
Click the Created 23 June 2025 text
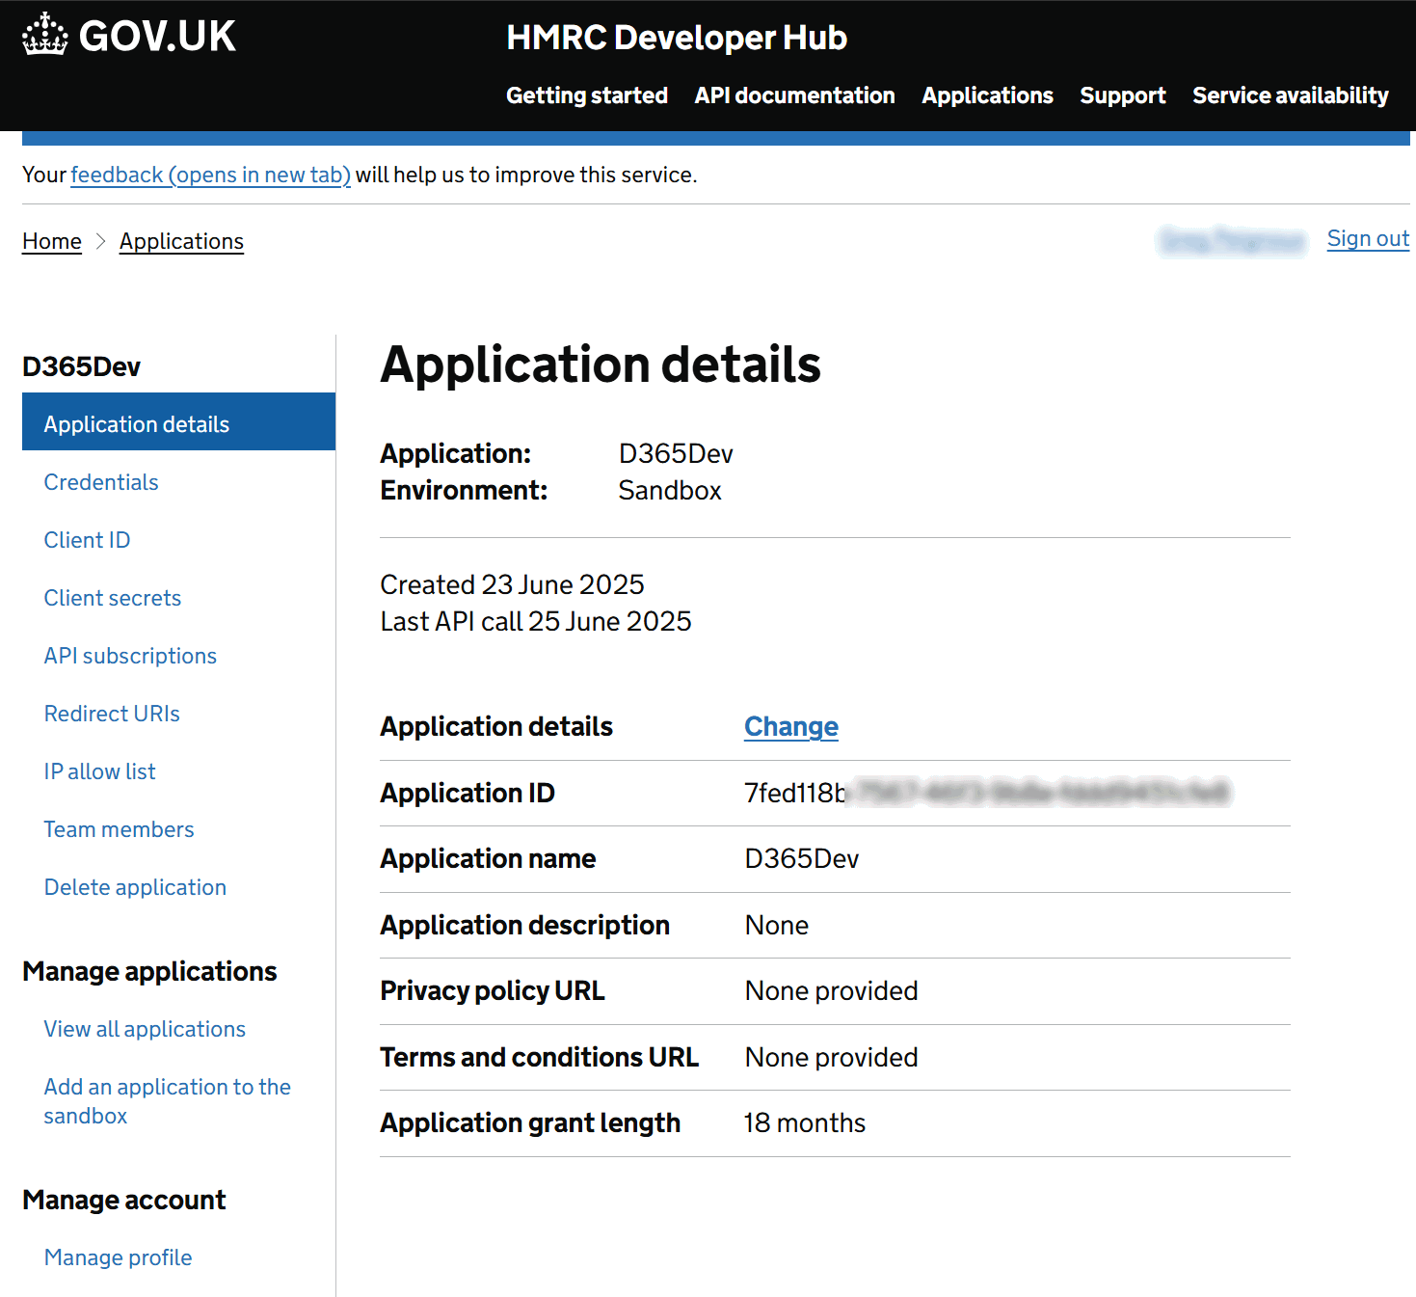[x=512, y=584]
